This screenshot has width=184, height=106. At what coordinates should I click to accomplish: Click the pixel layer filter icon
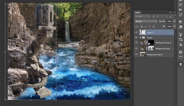coord(153,16)
